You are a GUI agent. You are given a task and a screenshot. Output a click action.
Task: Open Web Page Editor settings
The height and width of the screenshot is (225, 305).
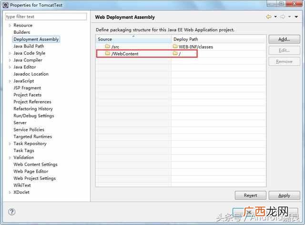pyautogui.click(x=30, y=171)
